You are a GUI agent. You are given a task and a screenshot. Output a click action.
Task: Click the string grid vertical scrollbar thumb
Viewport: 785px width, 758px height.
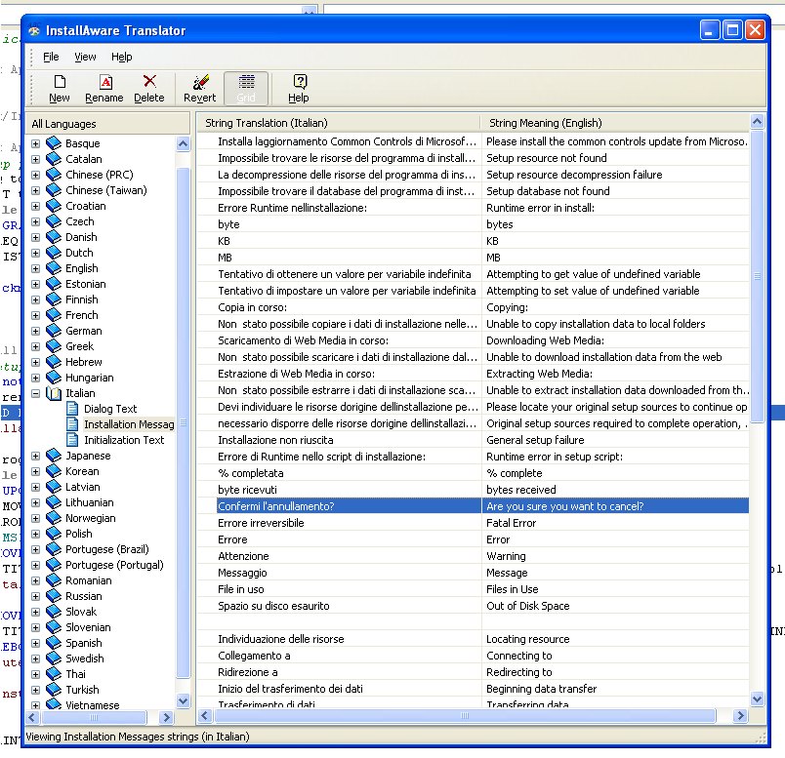pyautogui.click(x=757, y=276)
